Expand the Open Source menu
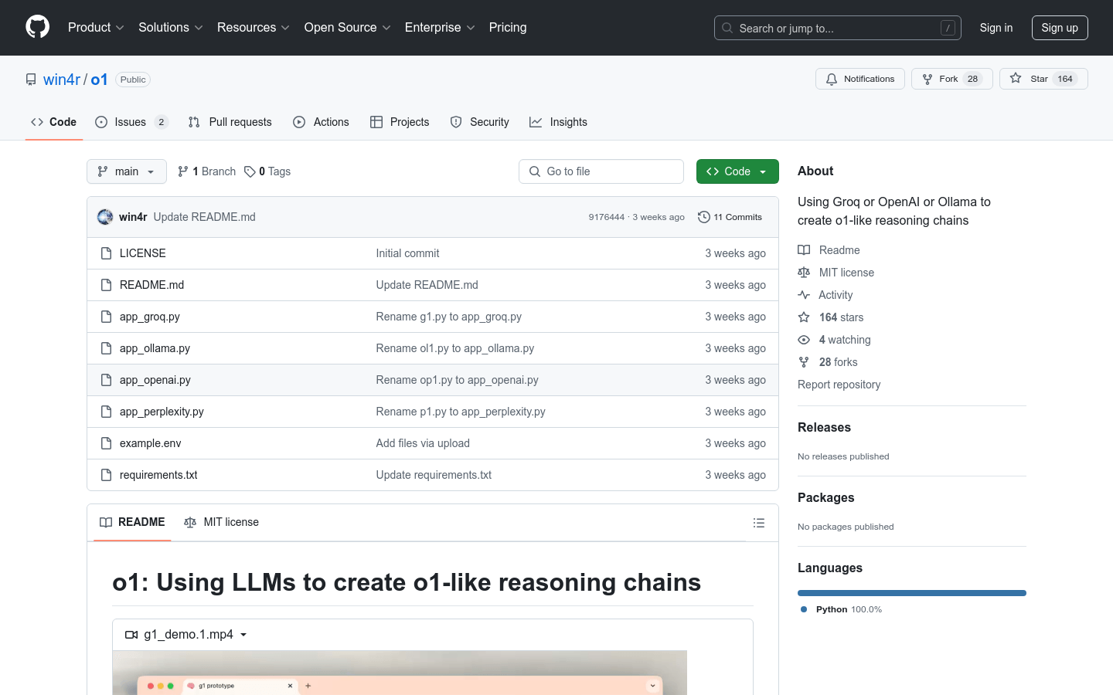Viewport: 1113px width, 695px height. [x=348, y=28]
